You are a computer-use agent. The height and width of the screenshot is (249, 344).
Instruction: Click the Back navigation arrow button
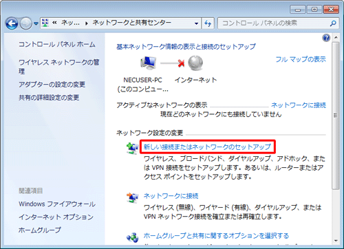(12, 23)
